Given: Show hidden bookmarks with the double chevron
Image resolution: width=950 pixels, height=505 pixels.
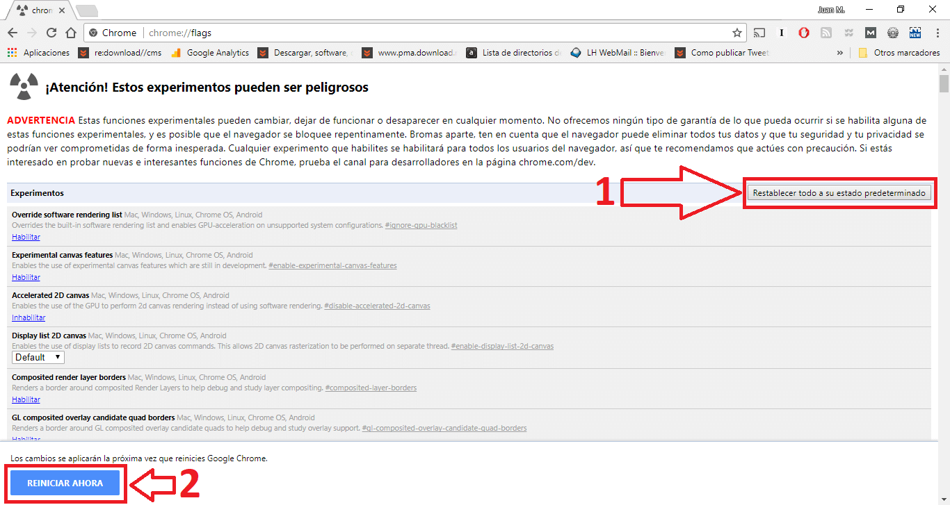Looking at the screenshot, I should 840,53.
